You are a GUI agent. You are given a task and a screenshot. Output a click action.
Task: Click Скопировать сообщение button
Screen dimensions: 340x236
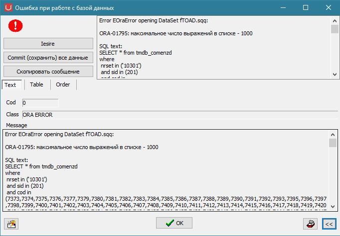[48, 72]
